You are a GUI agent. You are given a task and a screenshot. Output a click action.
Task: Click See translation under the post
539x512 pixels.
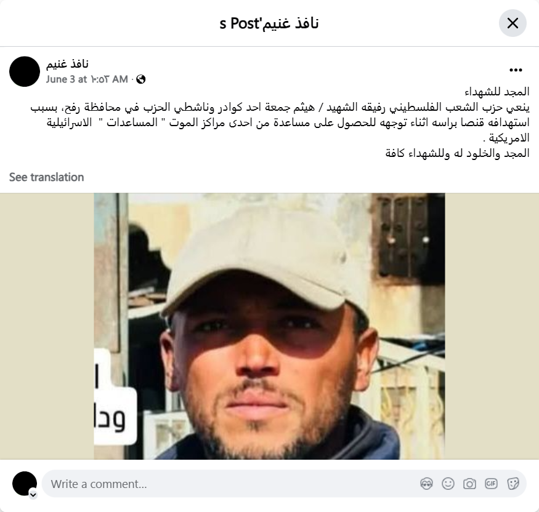(46, 177)
